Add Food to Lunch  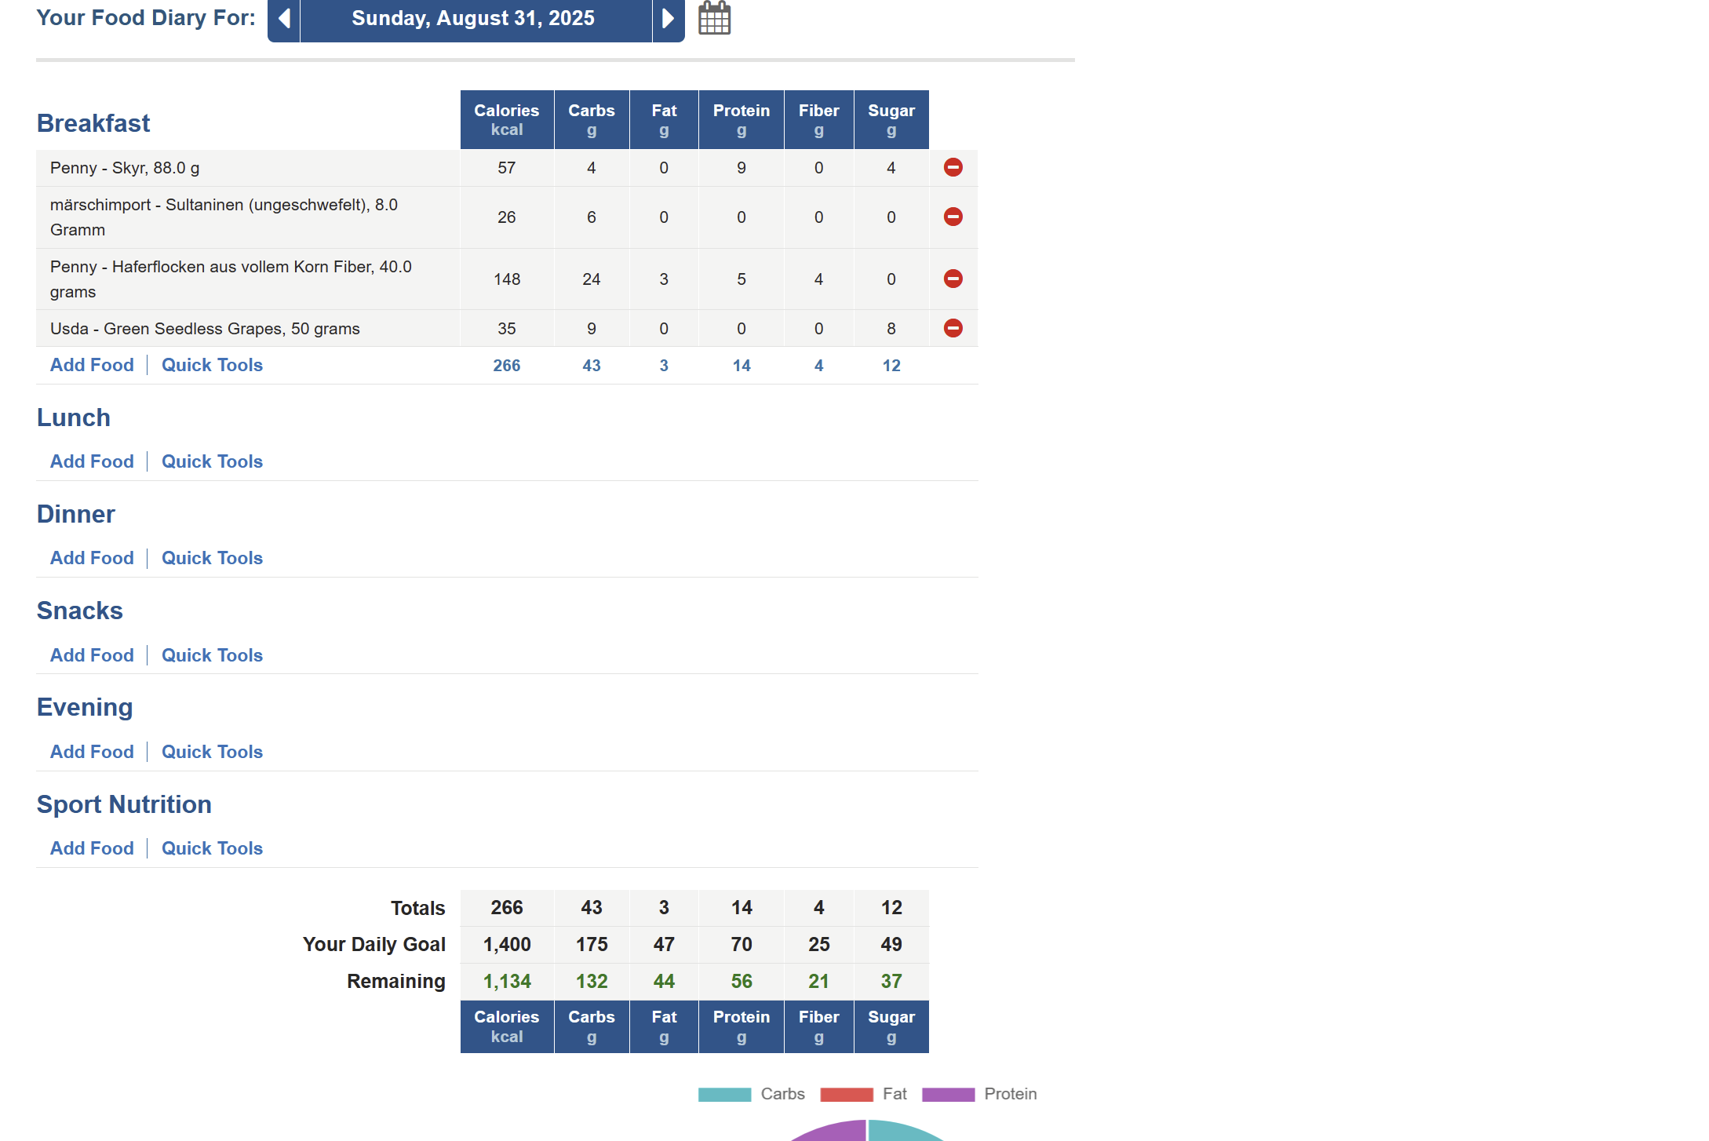click(x=92, y=462)
